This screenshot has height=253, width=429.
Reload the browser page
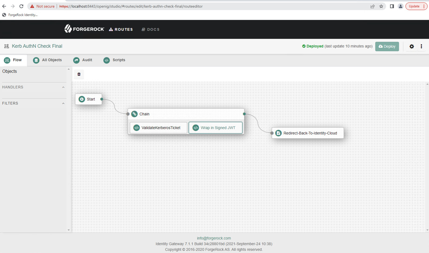(21, 6)
